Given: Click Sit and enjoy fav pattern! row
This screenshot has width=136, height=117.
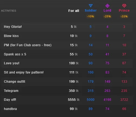Looking at the screenshot, I should click(67, 72).
